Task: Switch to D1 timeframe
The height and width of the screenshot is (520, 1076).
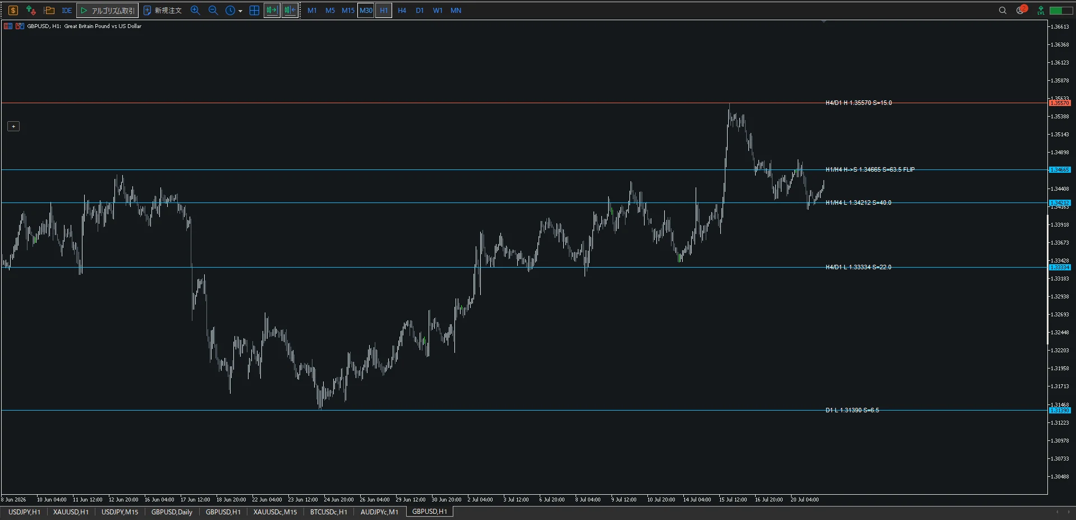Action: click(x=420, y=10)
